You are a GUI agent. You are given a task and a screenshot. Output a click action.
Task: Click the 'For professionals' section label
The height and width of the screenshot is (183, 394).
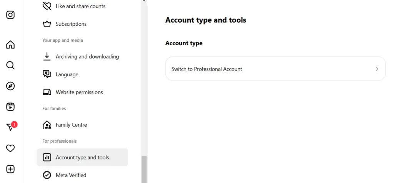tap(60, 141)
